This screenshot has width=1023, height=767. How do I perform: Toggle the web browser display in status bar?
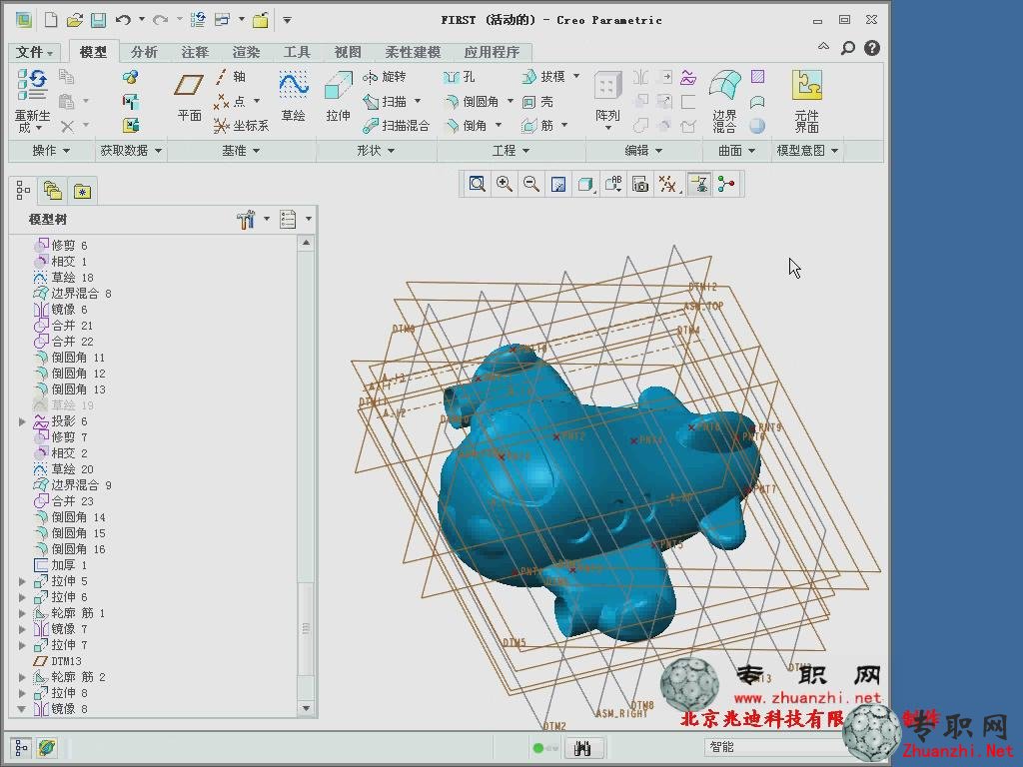pyautogui.click(x=47, y=747)
